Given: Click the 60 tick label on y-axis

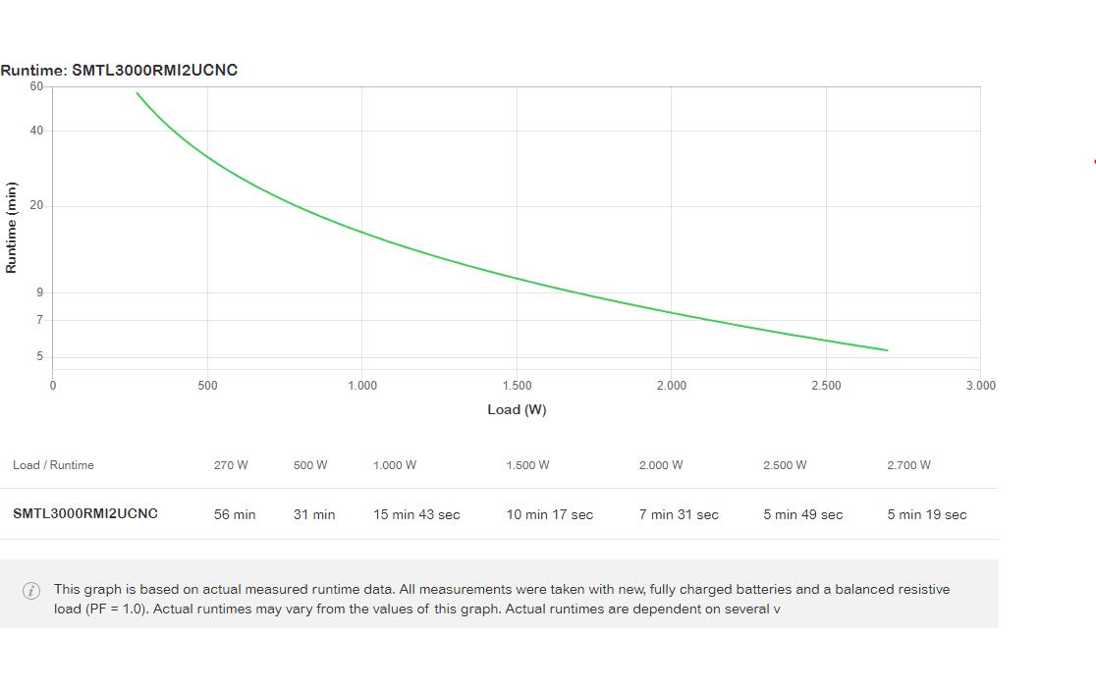Looking at the screenshot, I should [36, 86].
